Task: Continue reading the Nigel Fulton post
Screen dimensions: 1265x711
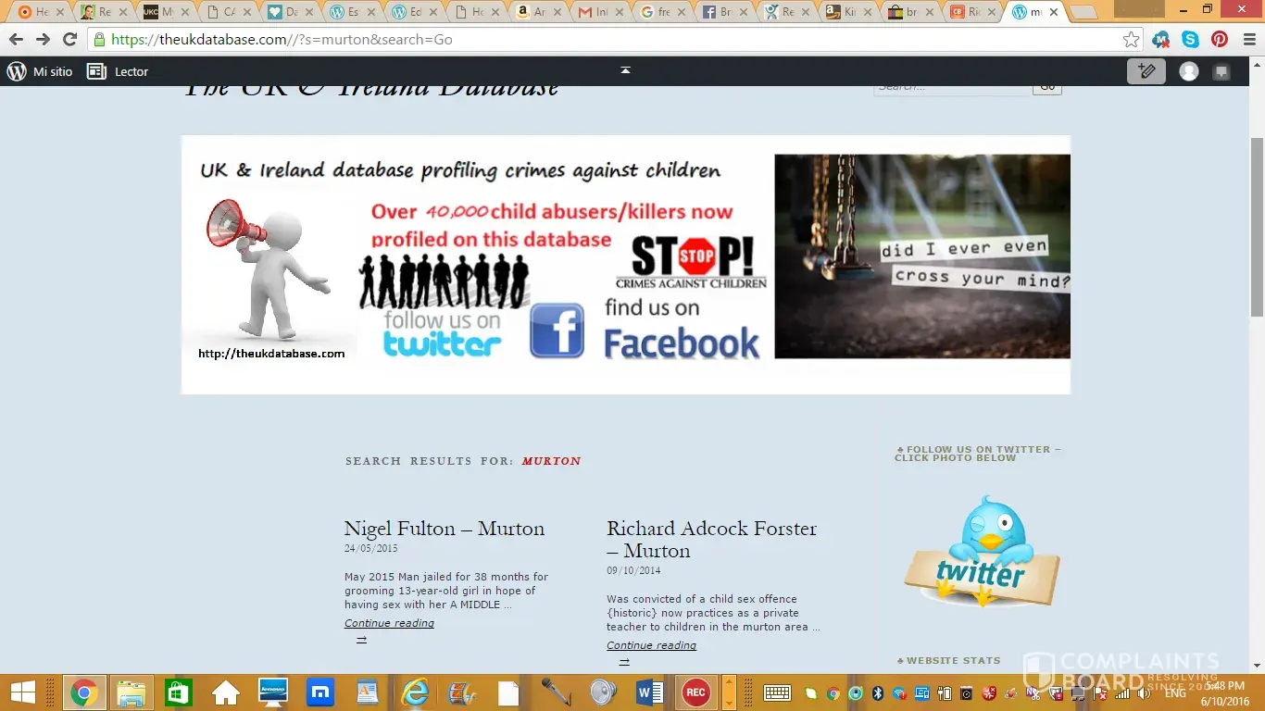Action: (389, 623)
